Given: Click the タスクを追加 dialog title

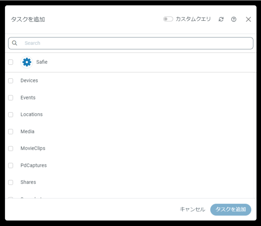Looking at the screenshot, I should [x=28, y=20].
